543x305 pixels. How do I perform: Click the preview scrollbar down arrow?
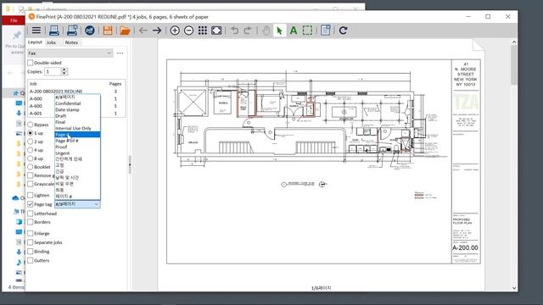click(514, 288)
